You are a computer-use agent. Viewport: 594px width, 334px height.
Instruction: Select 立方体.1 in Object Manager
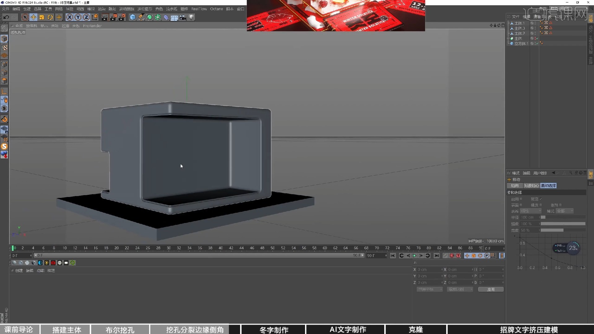pos(521,44)
